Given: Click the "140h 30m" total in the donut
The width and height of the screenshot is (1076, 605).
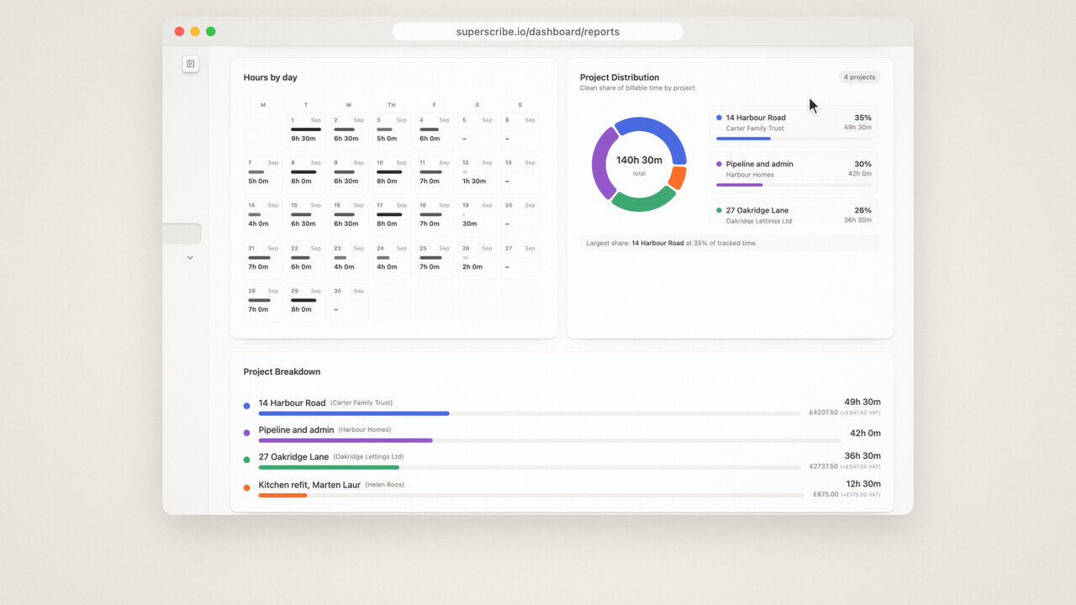Looking at the screenshot, I should (x=639, y=160).
